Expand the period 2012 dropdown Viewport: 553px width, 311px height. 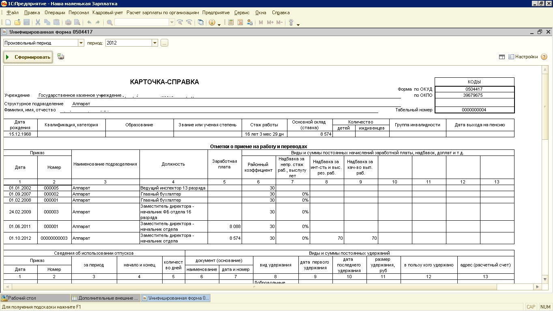tap(155, 43)
